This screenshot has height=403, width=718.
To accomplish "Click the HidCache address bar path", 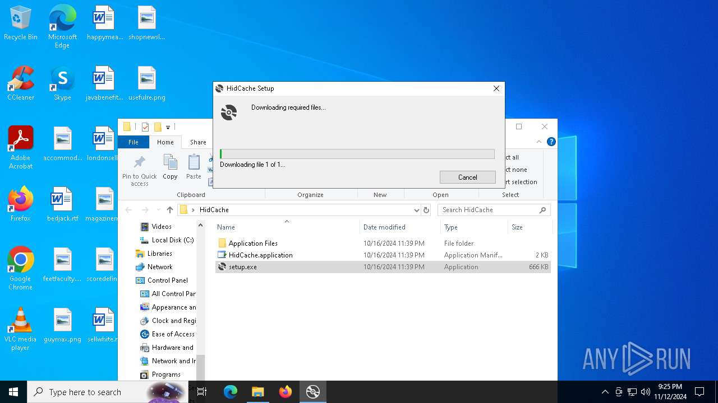I will click(x=214, y=210).
